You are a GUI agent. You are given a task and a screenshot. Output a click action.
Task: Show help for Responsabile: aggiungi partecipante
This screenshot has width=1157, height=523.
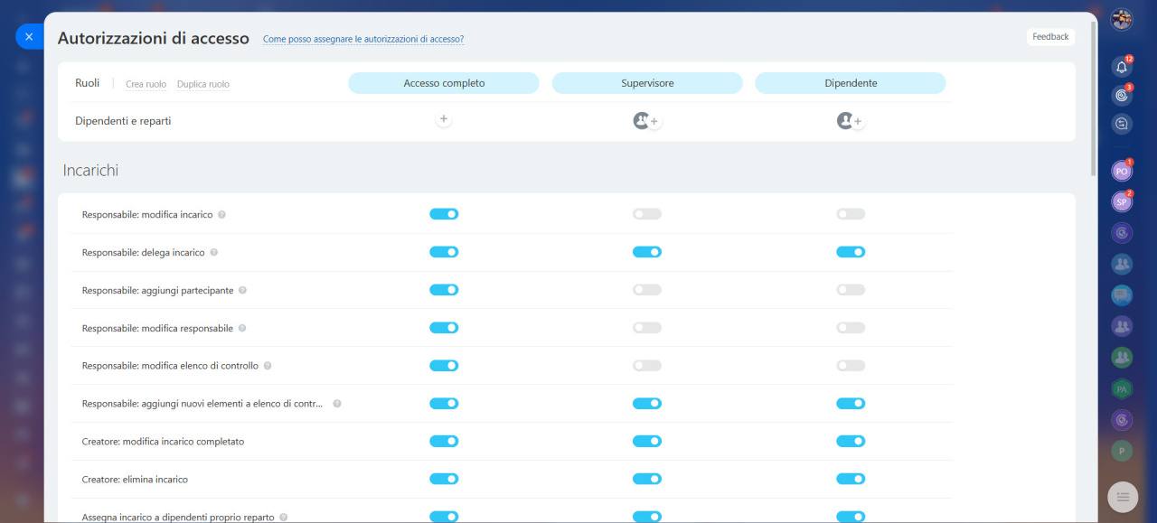[242, 291]
